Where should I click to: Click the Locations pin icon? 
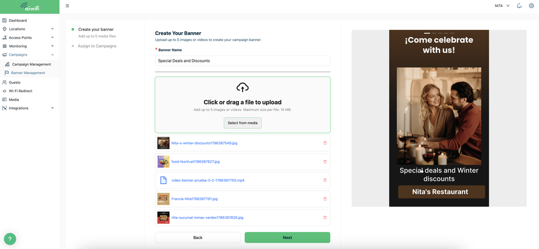(5, 29)
